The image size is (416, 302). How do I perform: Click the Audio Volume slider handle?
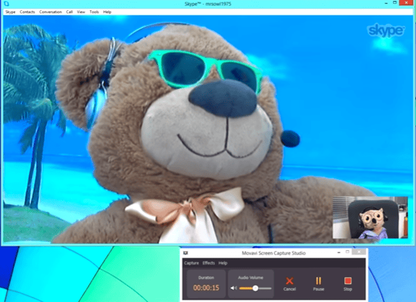[x=255, y=288]
